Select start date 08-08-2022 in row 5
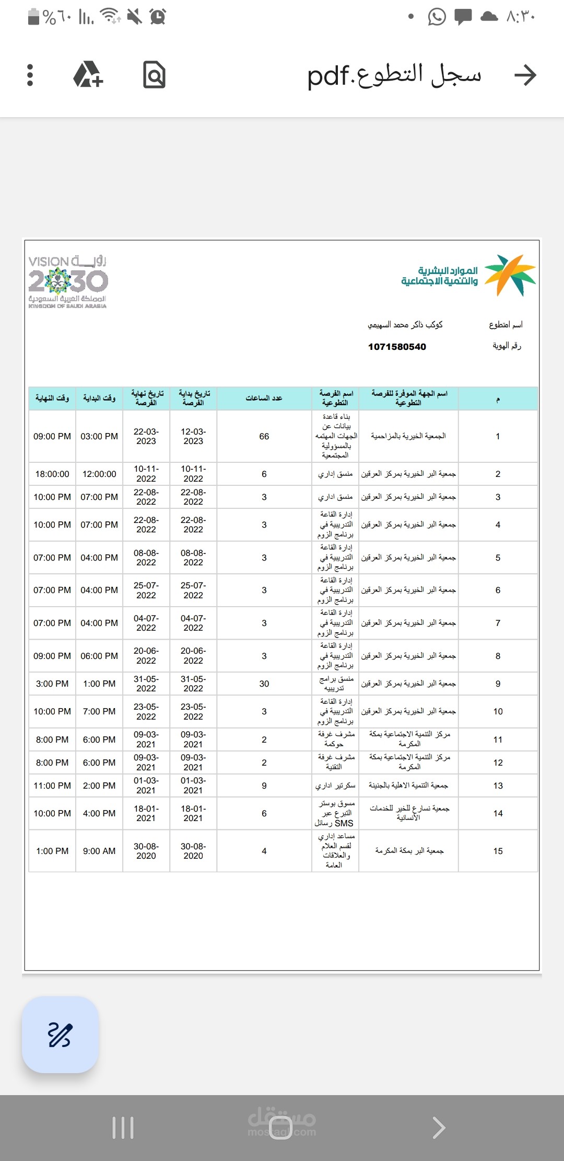This screenshot has width=564, height=1161. click(x=193, y=557)
